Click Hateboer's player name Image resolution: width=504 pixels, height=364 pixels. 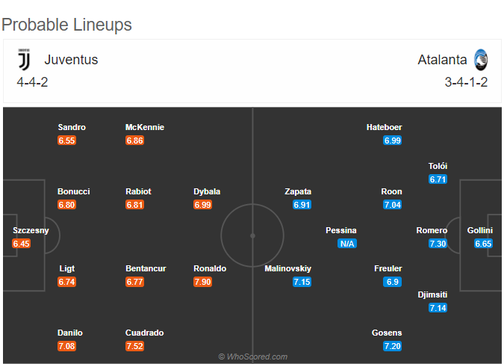[x=384, y=127]
